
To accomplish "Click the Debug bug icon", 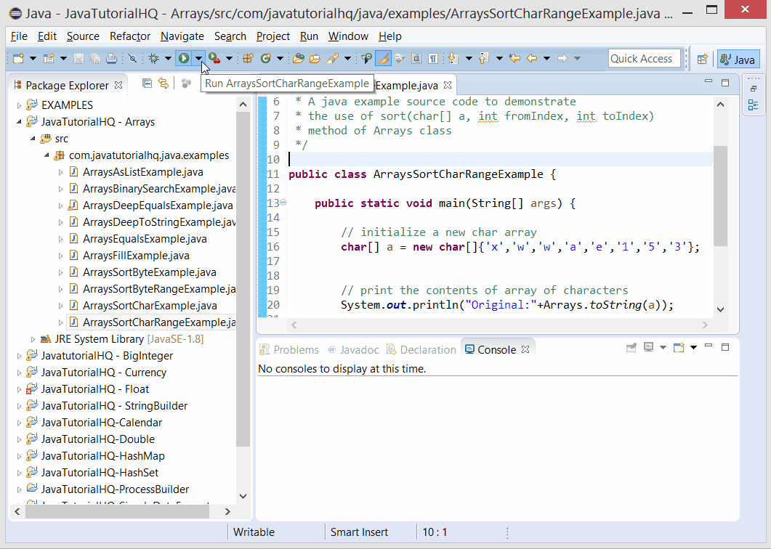I will (154, 59).
